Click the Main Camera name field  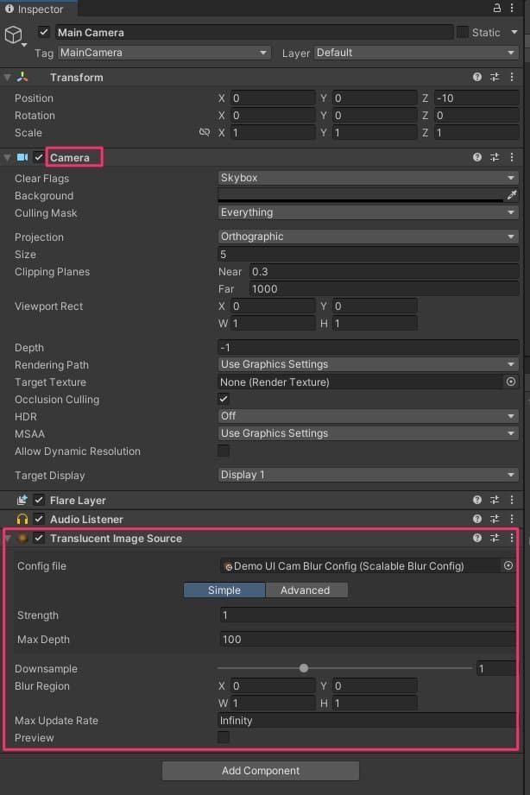[x=254, y=32]
